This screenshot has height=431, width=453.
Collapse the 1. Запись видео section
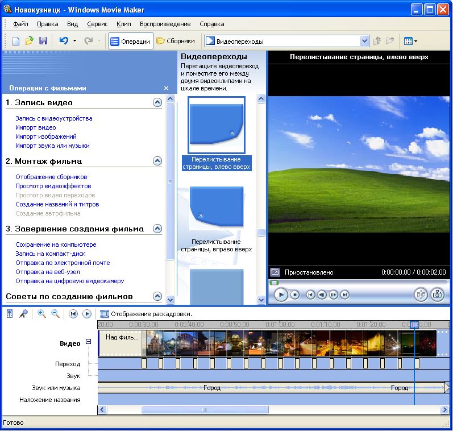point(157,102)
